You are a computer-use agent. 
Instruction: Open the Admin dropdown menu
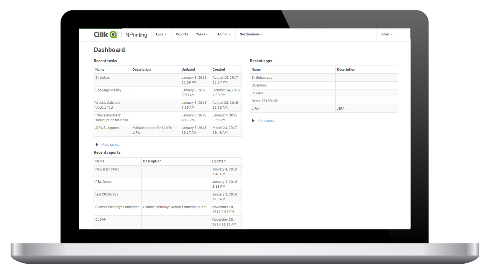(x=224, y=34)
